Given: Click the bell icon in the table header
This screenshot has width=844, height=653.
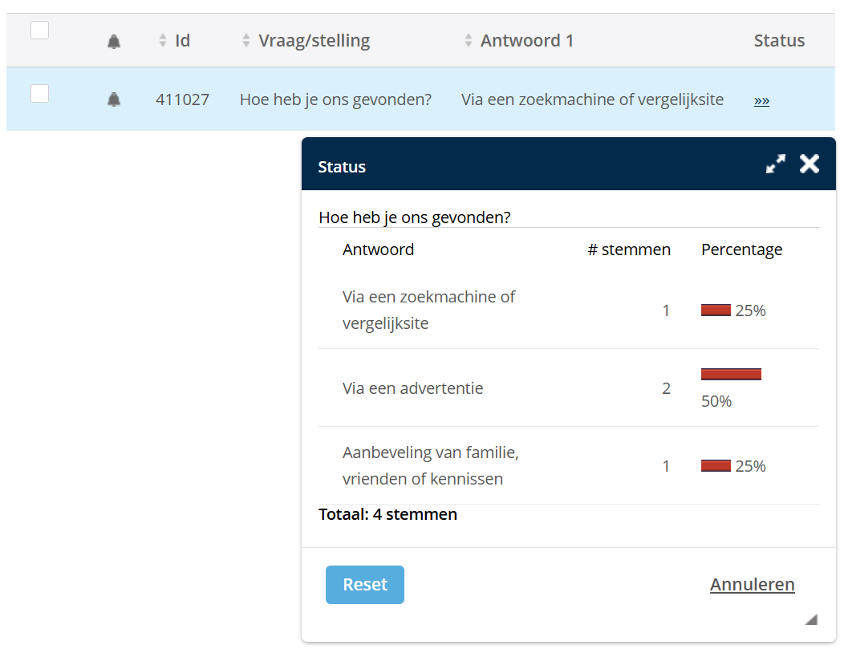Looking at the screenshot, I should [114, 42].
